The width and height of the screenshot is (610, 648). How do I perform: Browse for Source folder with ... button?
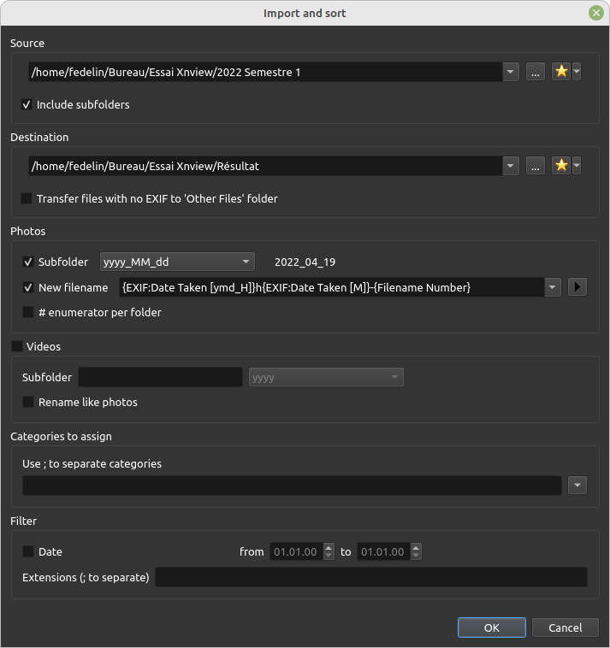coord(535,72)
